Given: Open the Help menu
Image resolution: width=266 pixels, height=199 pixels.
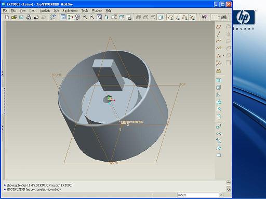Looking at the screenshot, I should 108,11.
